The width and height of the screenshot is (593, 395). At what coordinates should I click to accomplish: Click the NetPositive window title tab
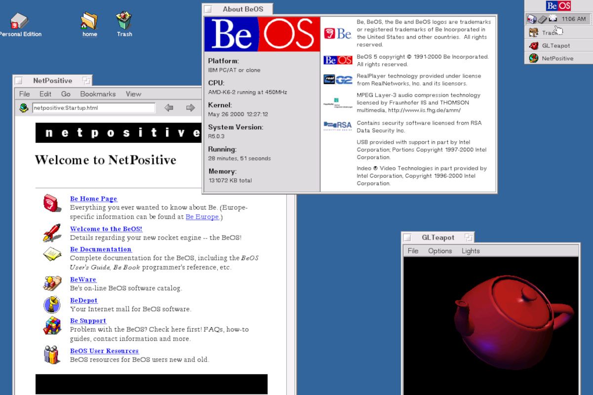(x=52, y=80)
